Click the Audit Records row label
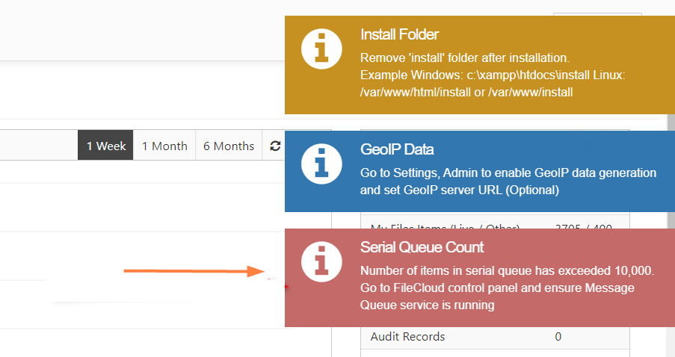 pos(407,337)
